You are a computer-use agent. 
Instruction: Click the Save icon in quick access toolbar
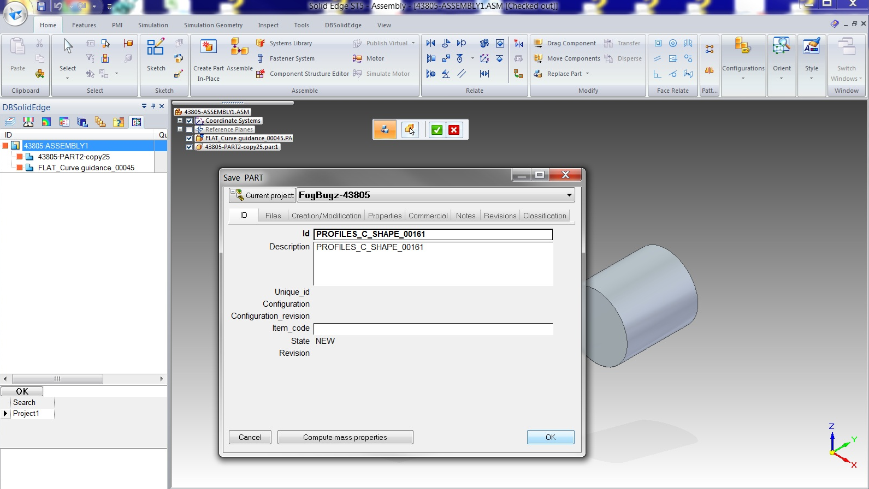41,7
